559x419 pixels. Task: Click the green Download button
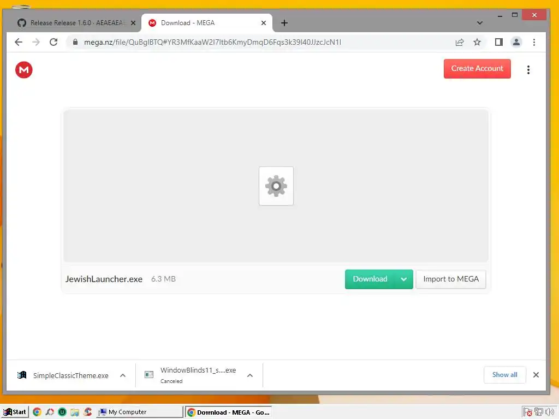pyautogui.click(x=370, y=279)
